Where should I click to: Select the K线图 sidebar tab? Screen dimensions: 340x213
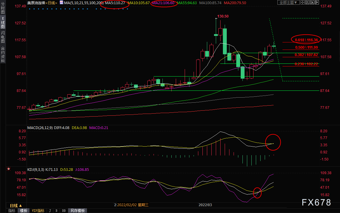pos(3,23)
